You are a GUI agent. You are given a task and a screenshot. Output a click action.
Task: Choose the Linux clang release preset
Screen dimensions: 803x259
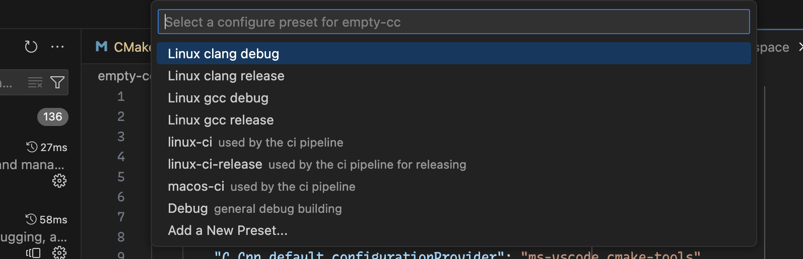pyautogui.click(x=226, y=76)
